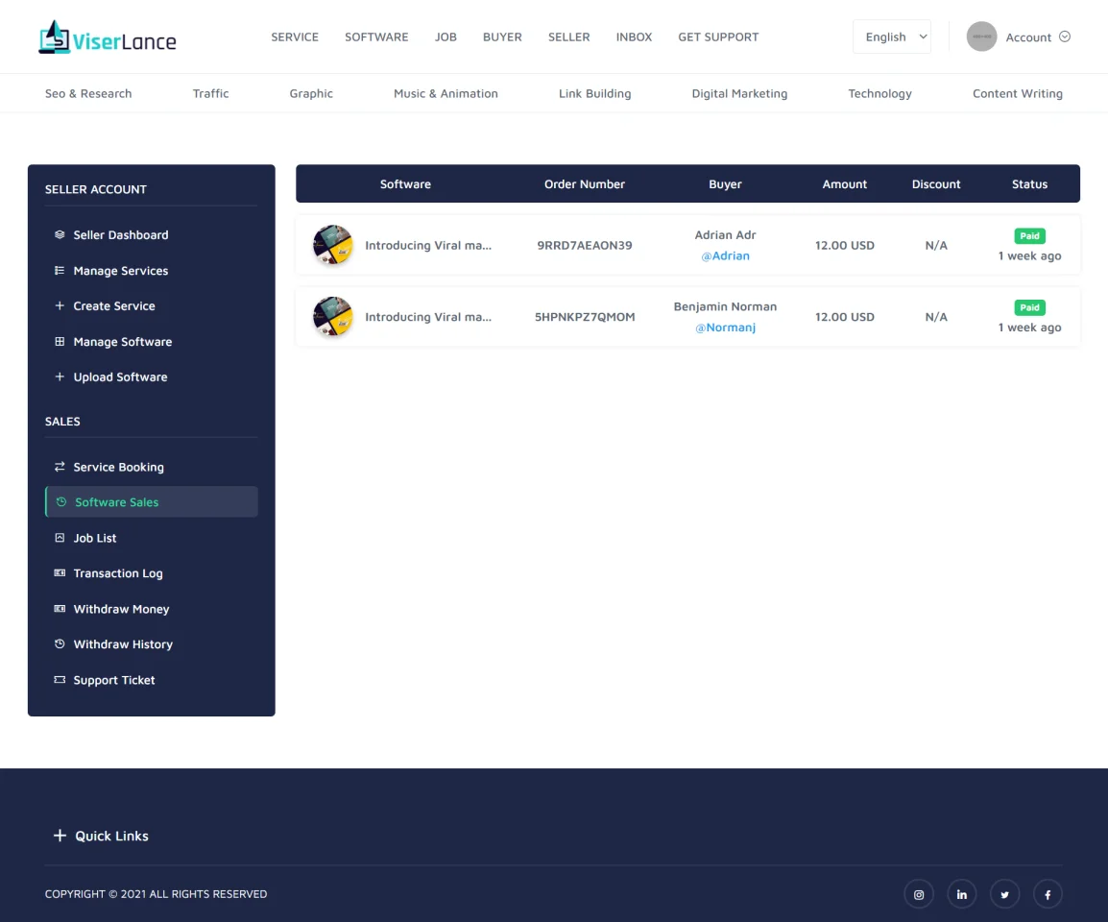Select the Content Writing category
This screenshot has width=1108, height=922.
(x=1018, y=93)
